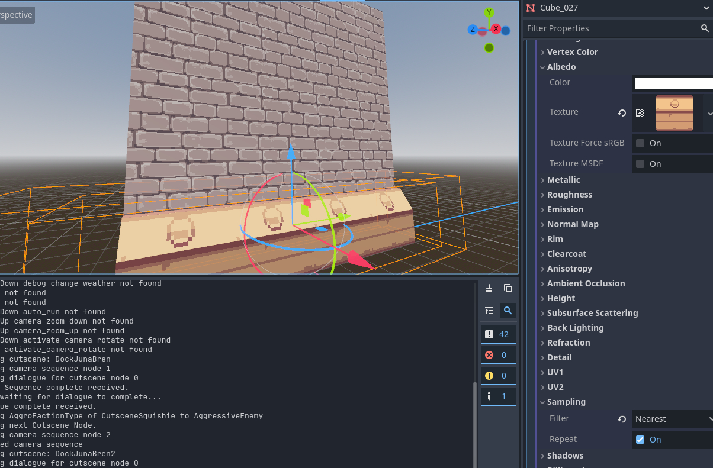Copy the output log contents
The height and width of the screenshot is (468, 713).
point(508,288)
